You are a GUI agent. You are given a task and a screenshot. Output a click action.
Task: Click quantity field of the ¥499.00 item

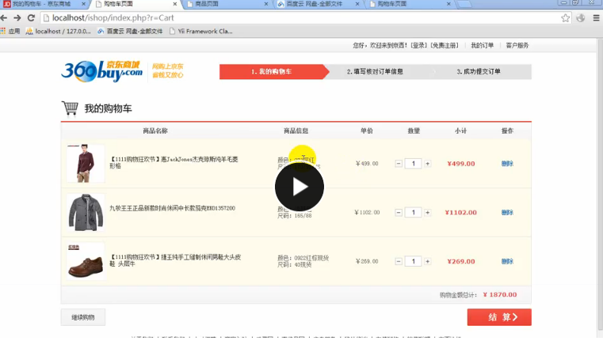413,164
